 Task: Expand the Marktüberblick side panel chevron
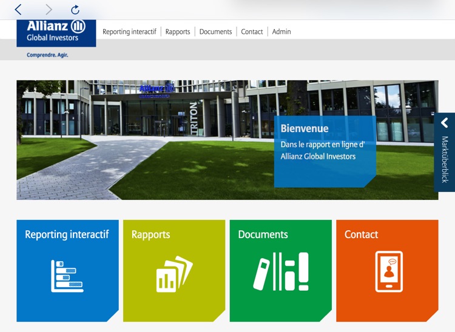point(445,123)
